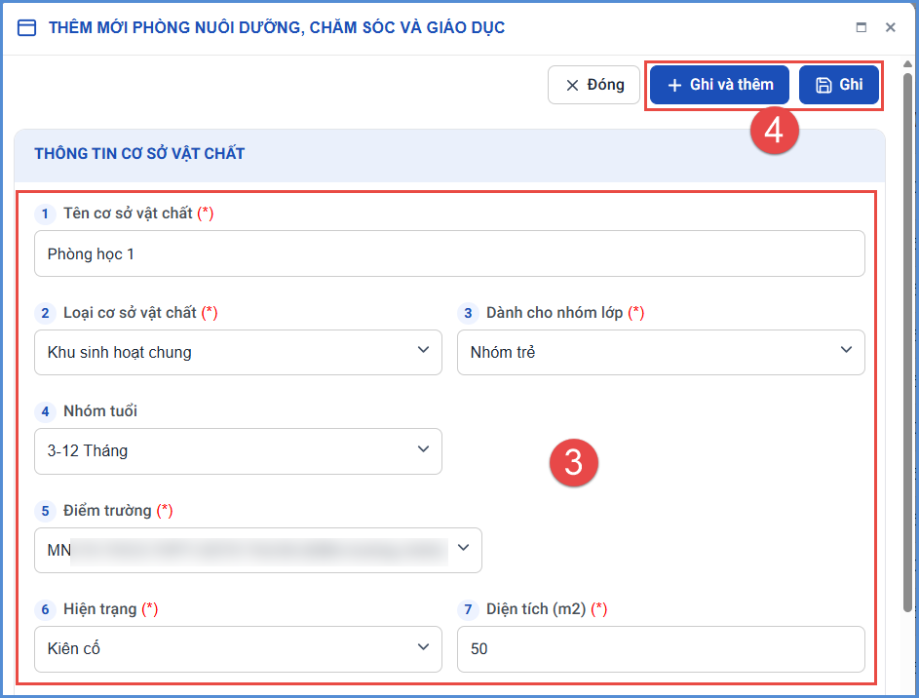Save the form with the Ghi button
This screenshot has width=919, height=698.
click(839, 85)
